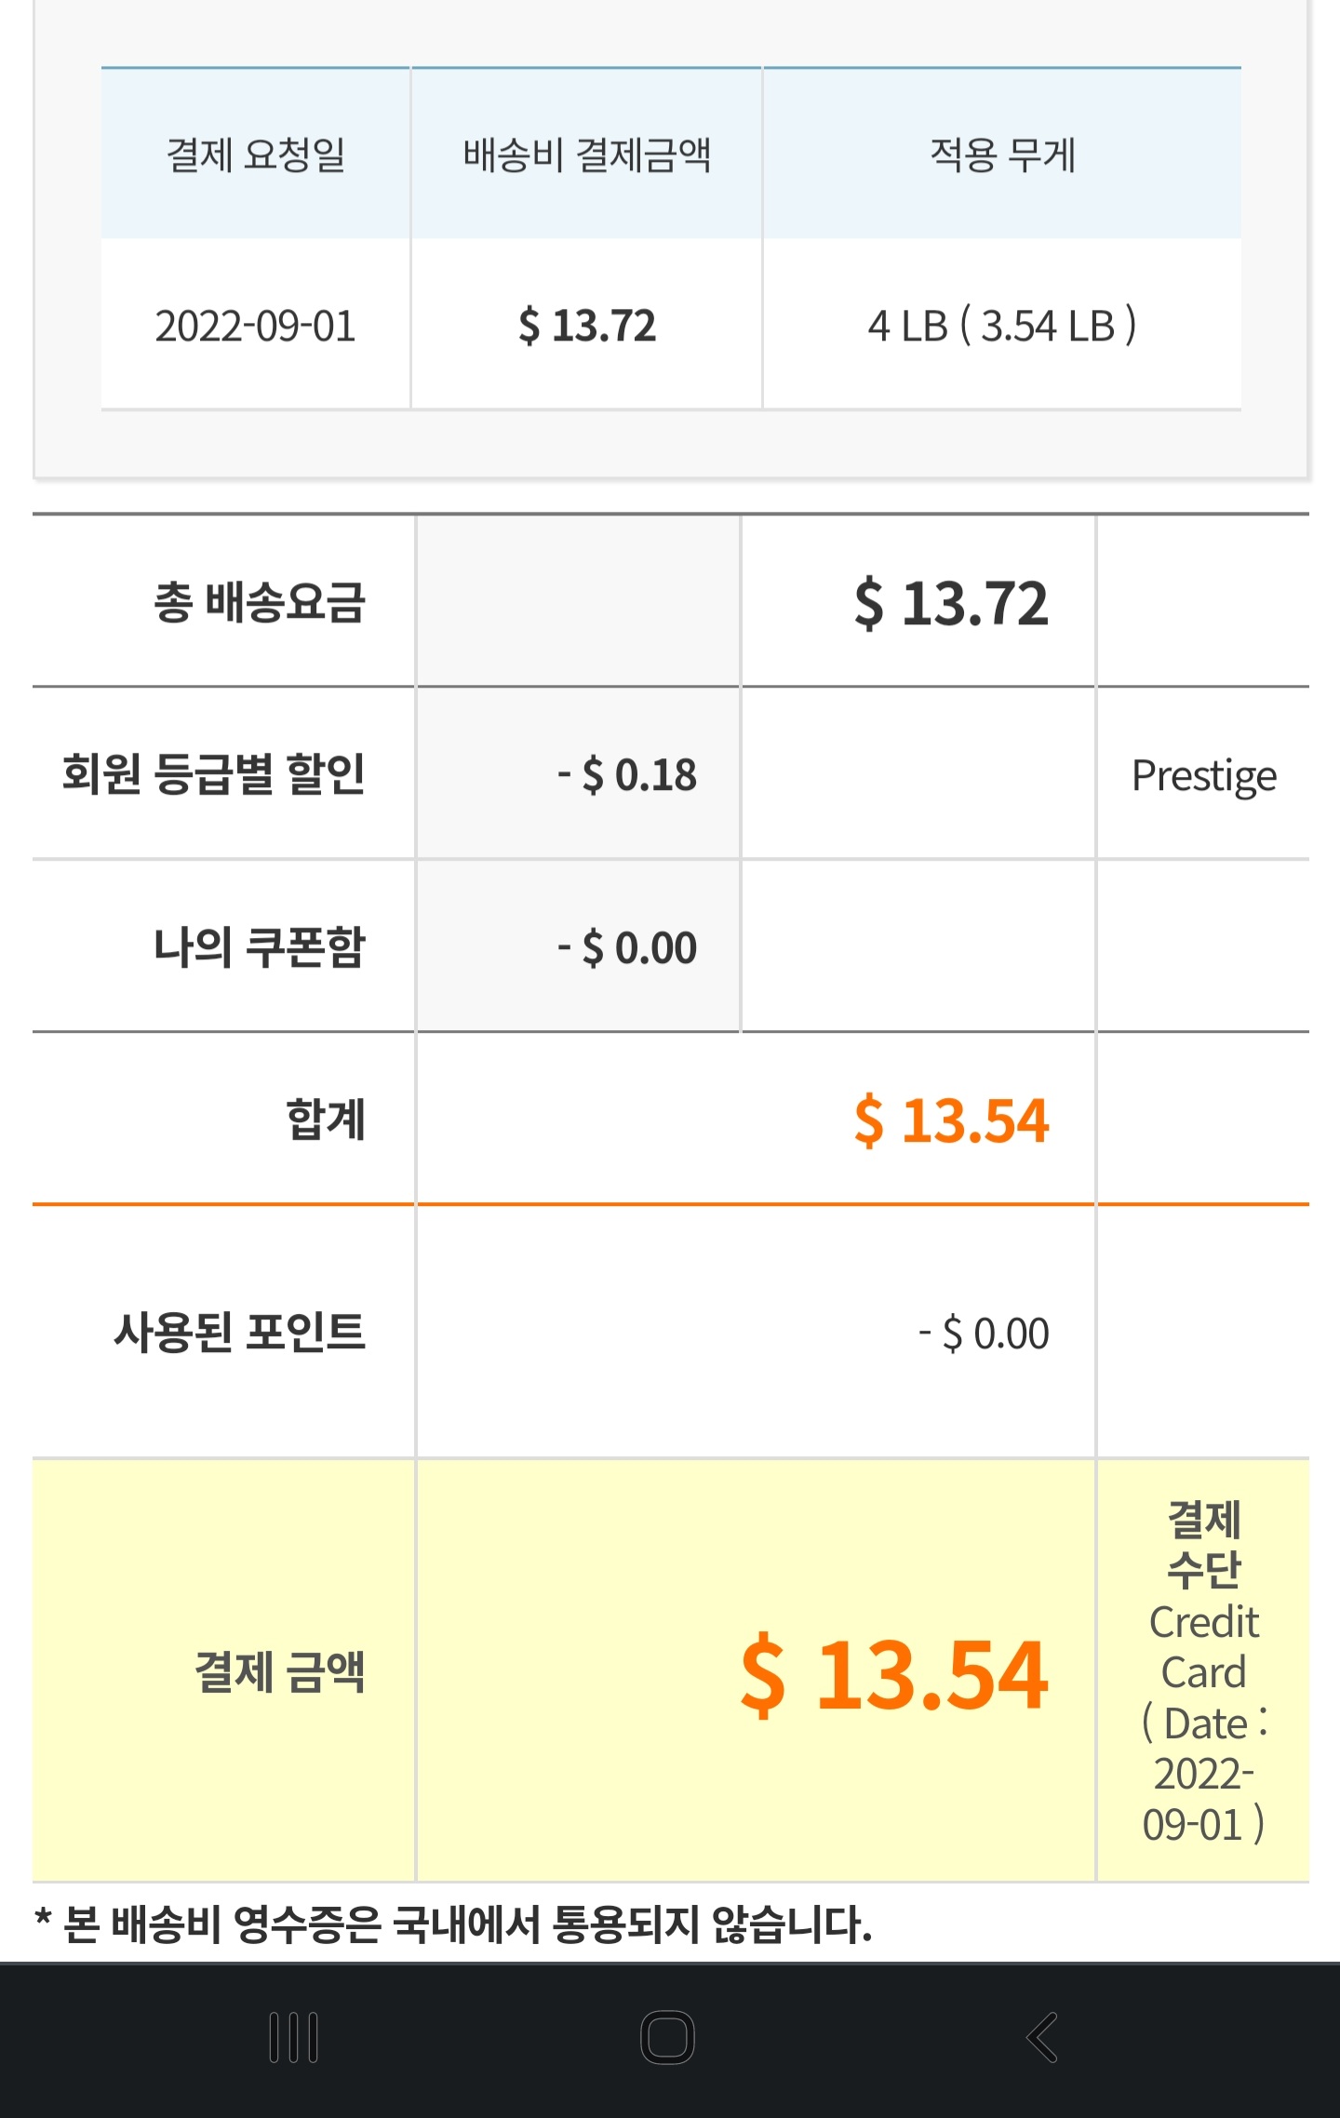Tap the Credit Card payment method text
This screenshot has height=2118, width=1340.
tap(1203, 1647)
